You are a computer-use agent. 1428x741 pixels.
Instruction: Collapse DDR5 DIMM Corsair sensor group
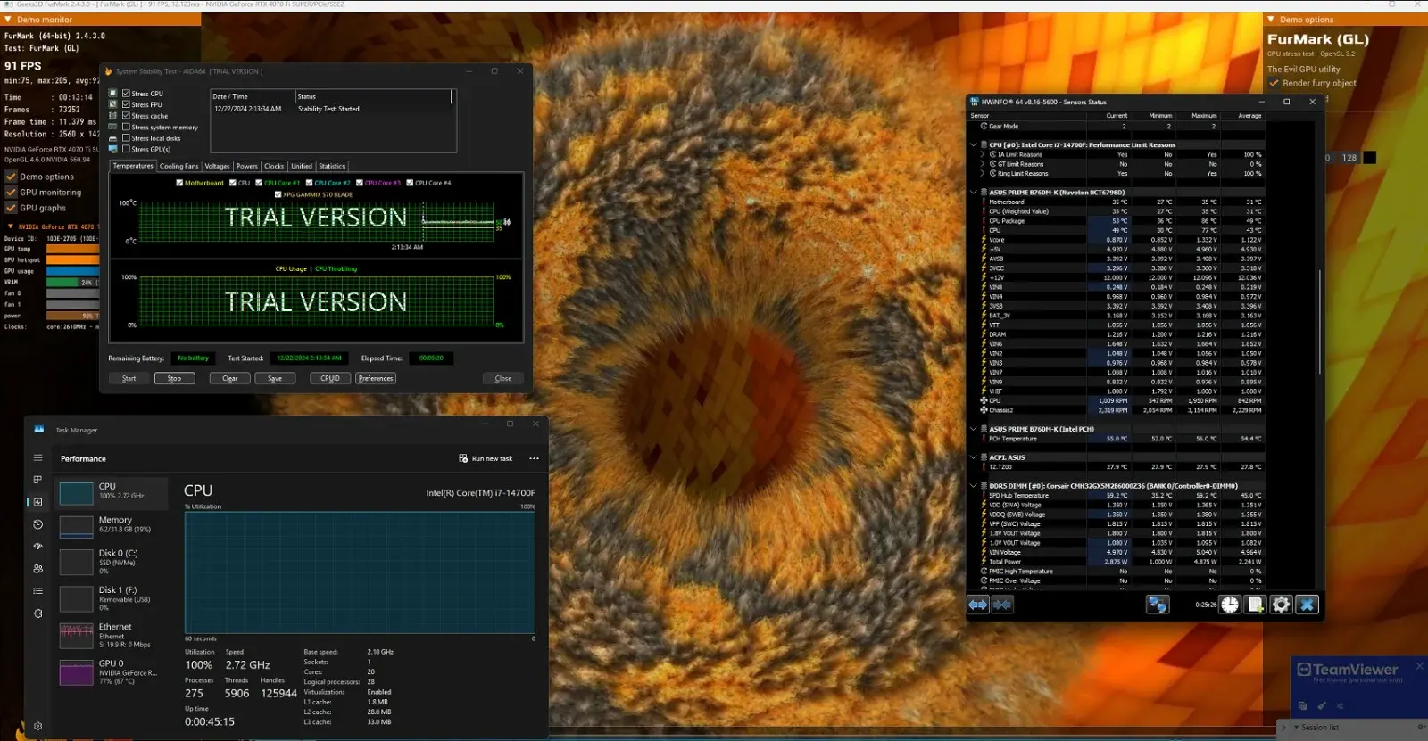tap(973, 486)
